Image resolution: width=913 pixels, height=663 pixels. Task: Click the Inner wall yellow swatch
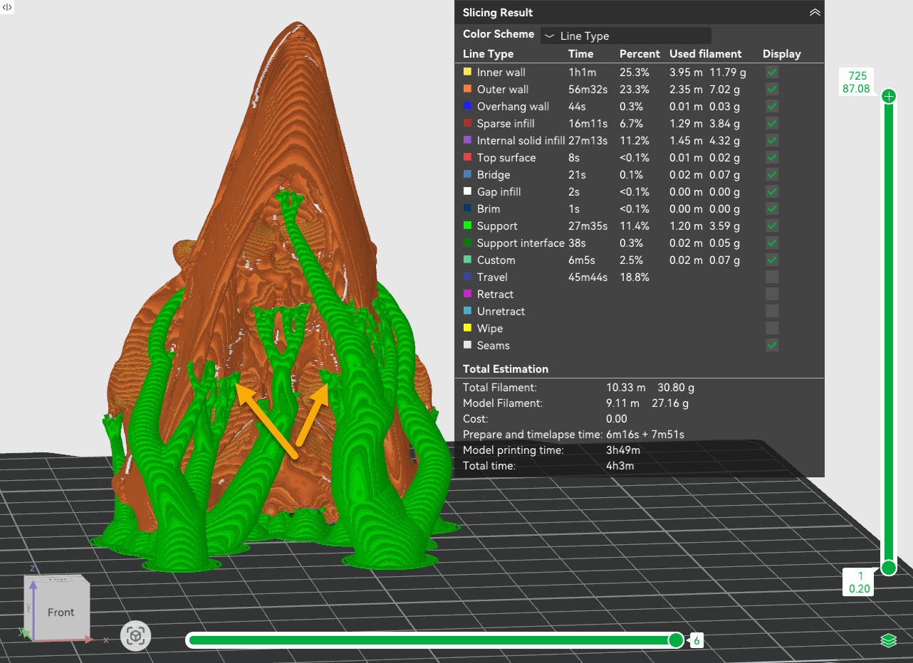click(x=468, y=72)
